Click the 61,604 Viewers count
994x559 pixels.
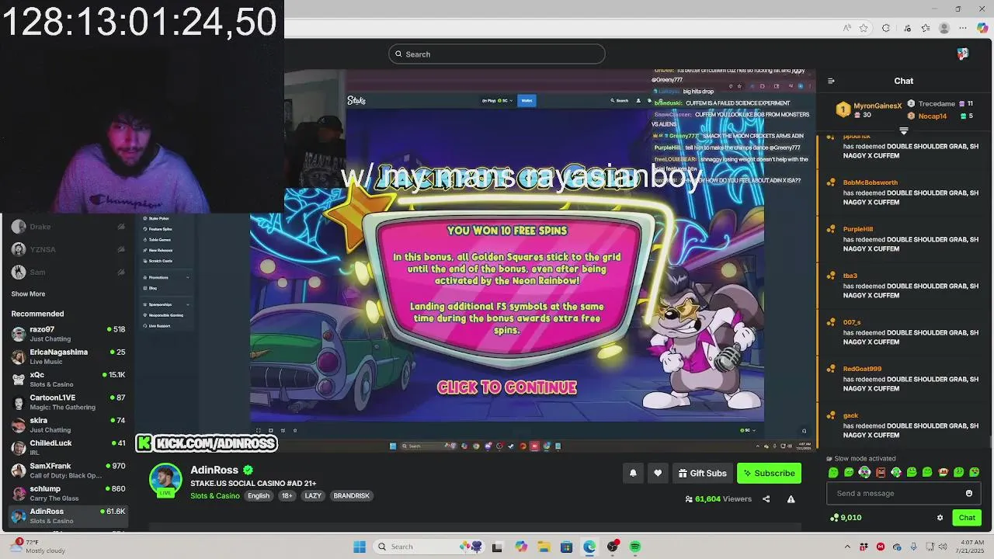[x=718, y=499]
